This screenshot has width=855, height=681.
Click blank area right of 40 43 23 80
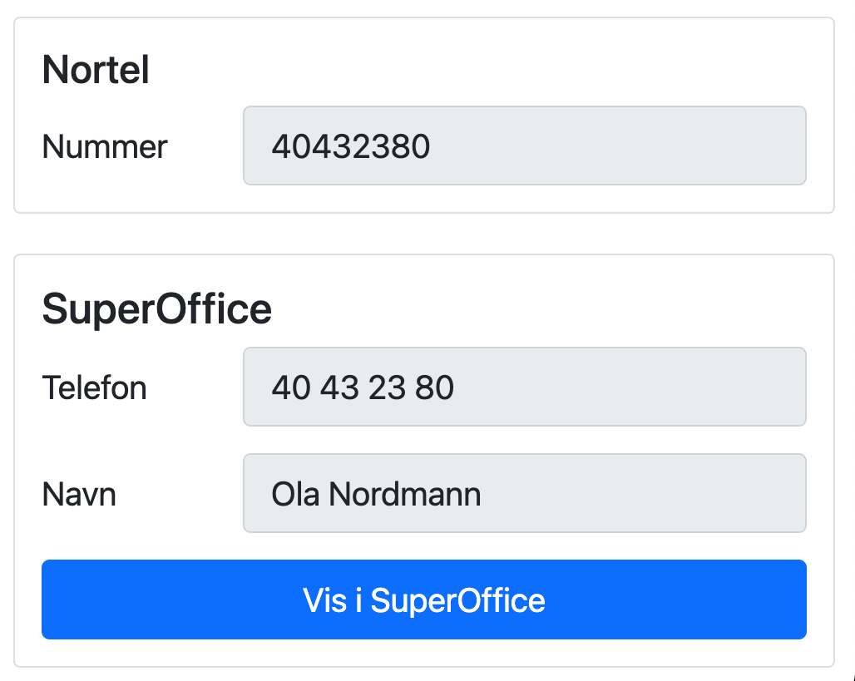(632, 388)
